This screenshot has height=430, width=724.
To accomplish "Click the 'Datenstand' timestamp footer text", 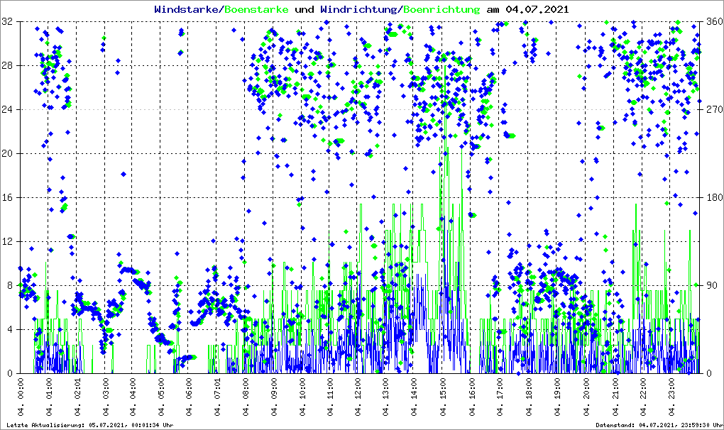I will (x=659, y=425).
